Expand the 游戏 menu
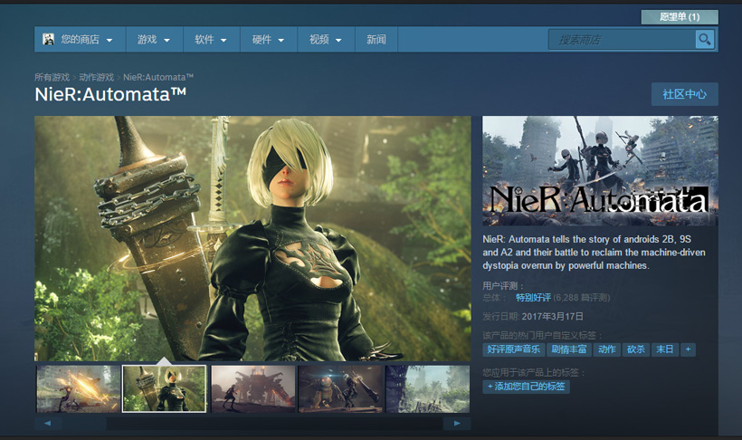 [x=154, y=39]
